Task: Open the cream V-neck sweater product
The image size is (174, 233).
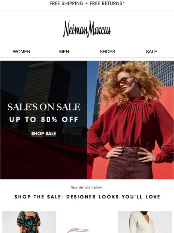Action: click(x=145, y=222)
